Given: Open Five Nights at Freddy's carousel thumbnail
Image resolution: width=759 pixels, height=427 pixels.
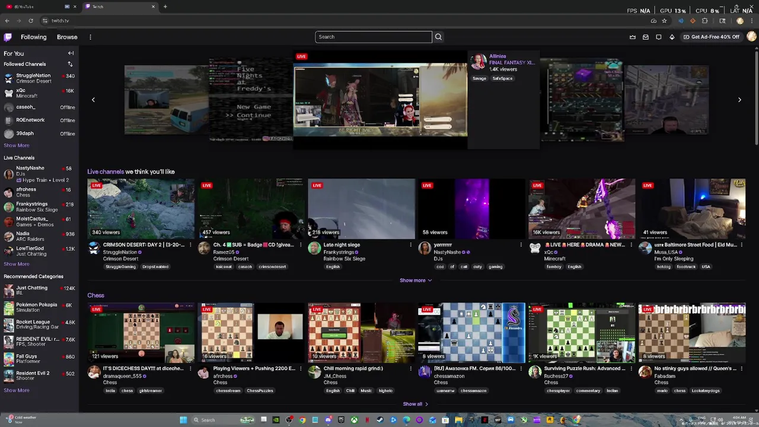Looking at the screenshot, I should click(x=251, y=100).
